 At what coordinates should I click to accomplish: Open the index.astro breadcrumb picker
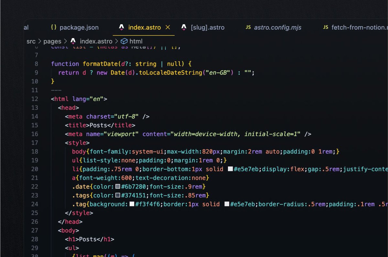click(x=96, y=41)
